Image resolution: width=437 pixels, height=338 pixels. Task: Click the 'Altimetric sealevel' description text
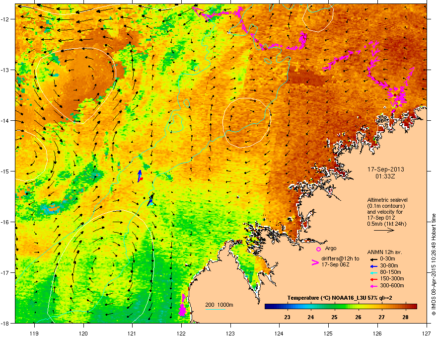[387, 200]
